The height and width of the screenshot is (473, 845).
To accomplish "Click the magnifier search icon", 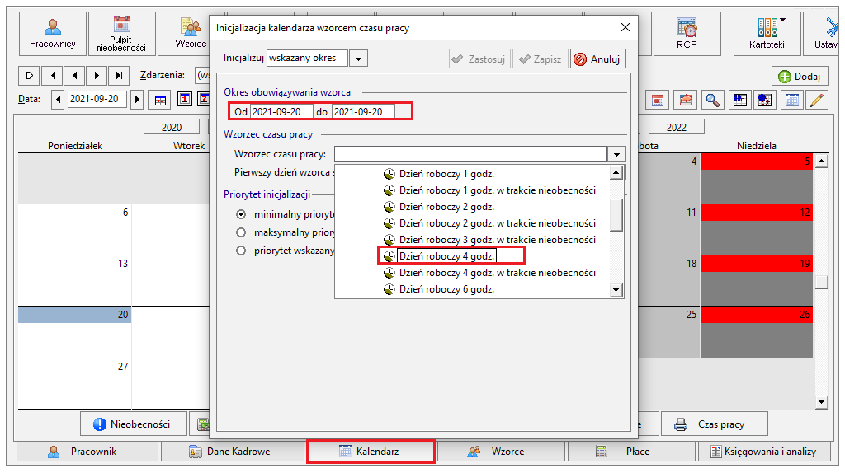I will [x=712, y=100].
